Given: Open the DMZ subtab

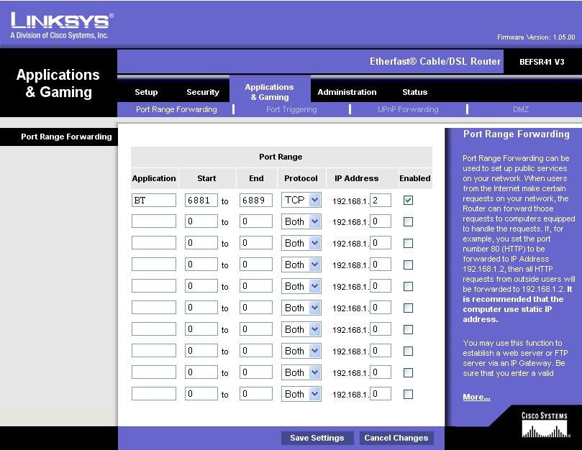Looking at the screenshot, I should (x=521, y=109).
